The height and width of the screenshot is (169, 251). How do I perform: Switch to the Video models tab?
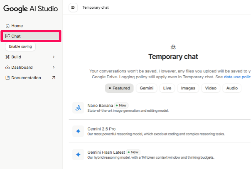[211, 88]
